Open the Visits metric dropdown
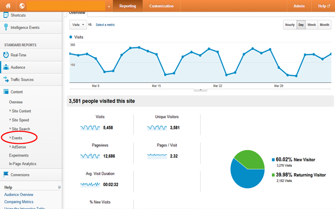335x209 pixels. click(78, 25)
